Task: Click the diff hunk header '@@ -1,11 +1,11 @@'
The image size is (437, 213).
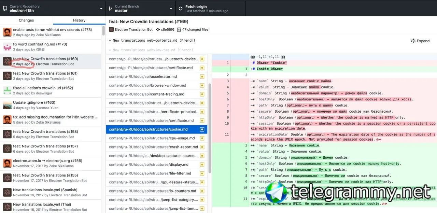Action: 268,57
